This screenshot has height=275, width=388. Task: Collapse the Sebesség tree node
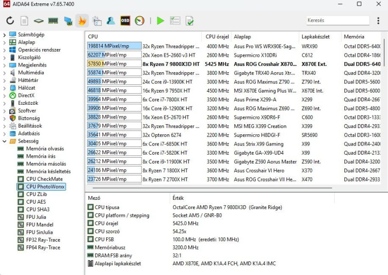(4, 141)
